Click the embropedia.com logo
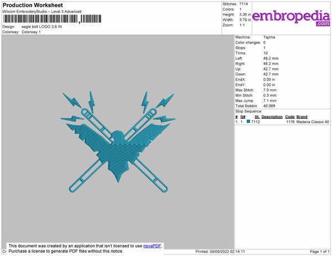 [x=291, y=18]
